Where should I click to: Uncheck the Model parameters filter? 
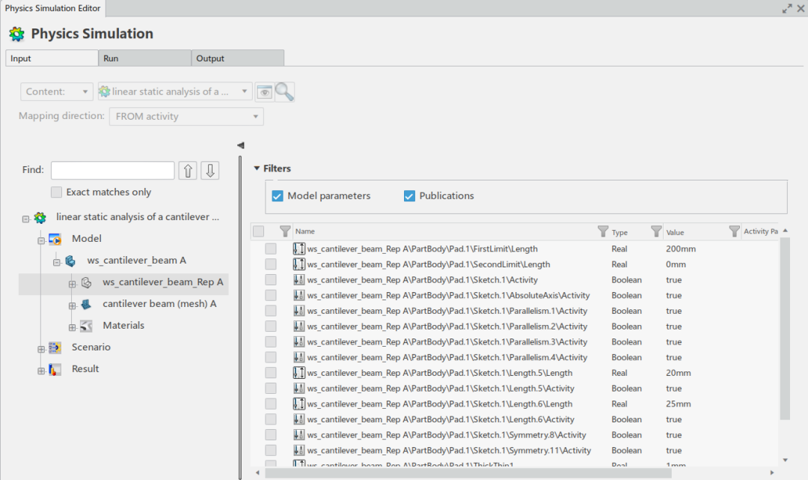(278, 196)
